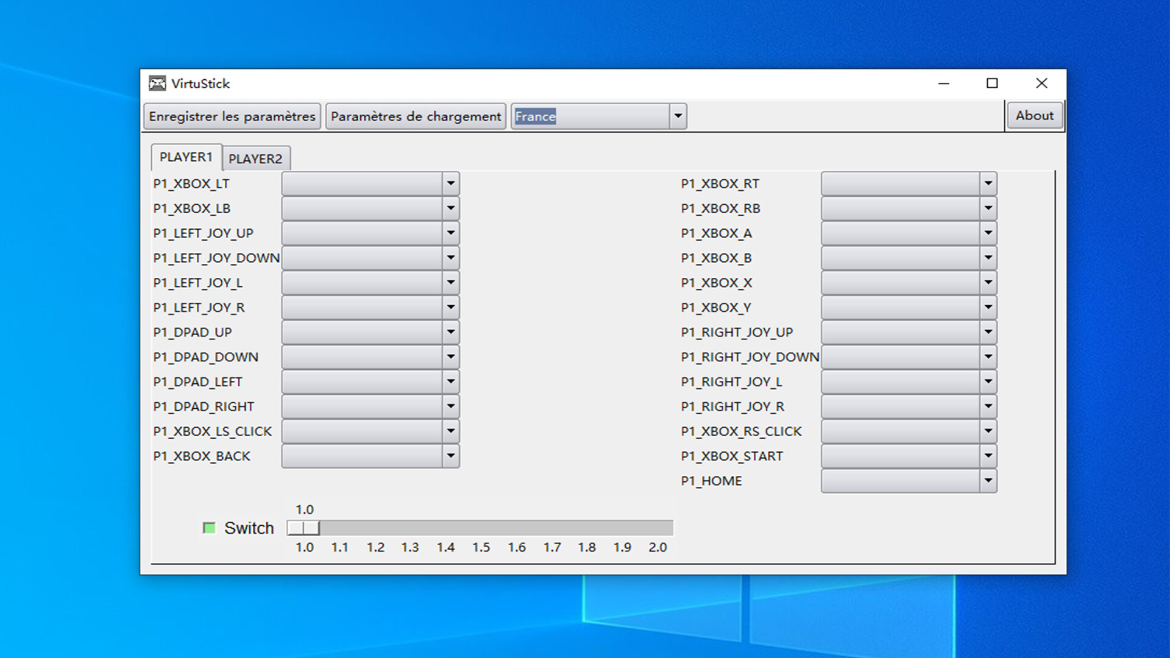Image resolution: width=1170 pixels, height=658 pixels.
Task: Open the P1_XBOX_LT mapping dropdown
Action: point(450,183)
